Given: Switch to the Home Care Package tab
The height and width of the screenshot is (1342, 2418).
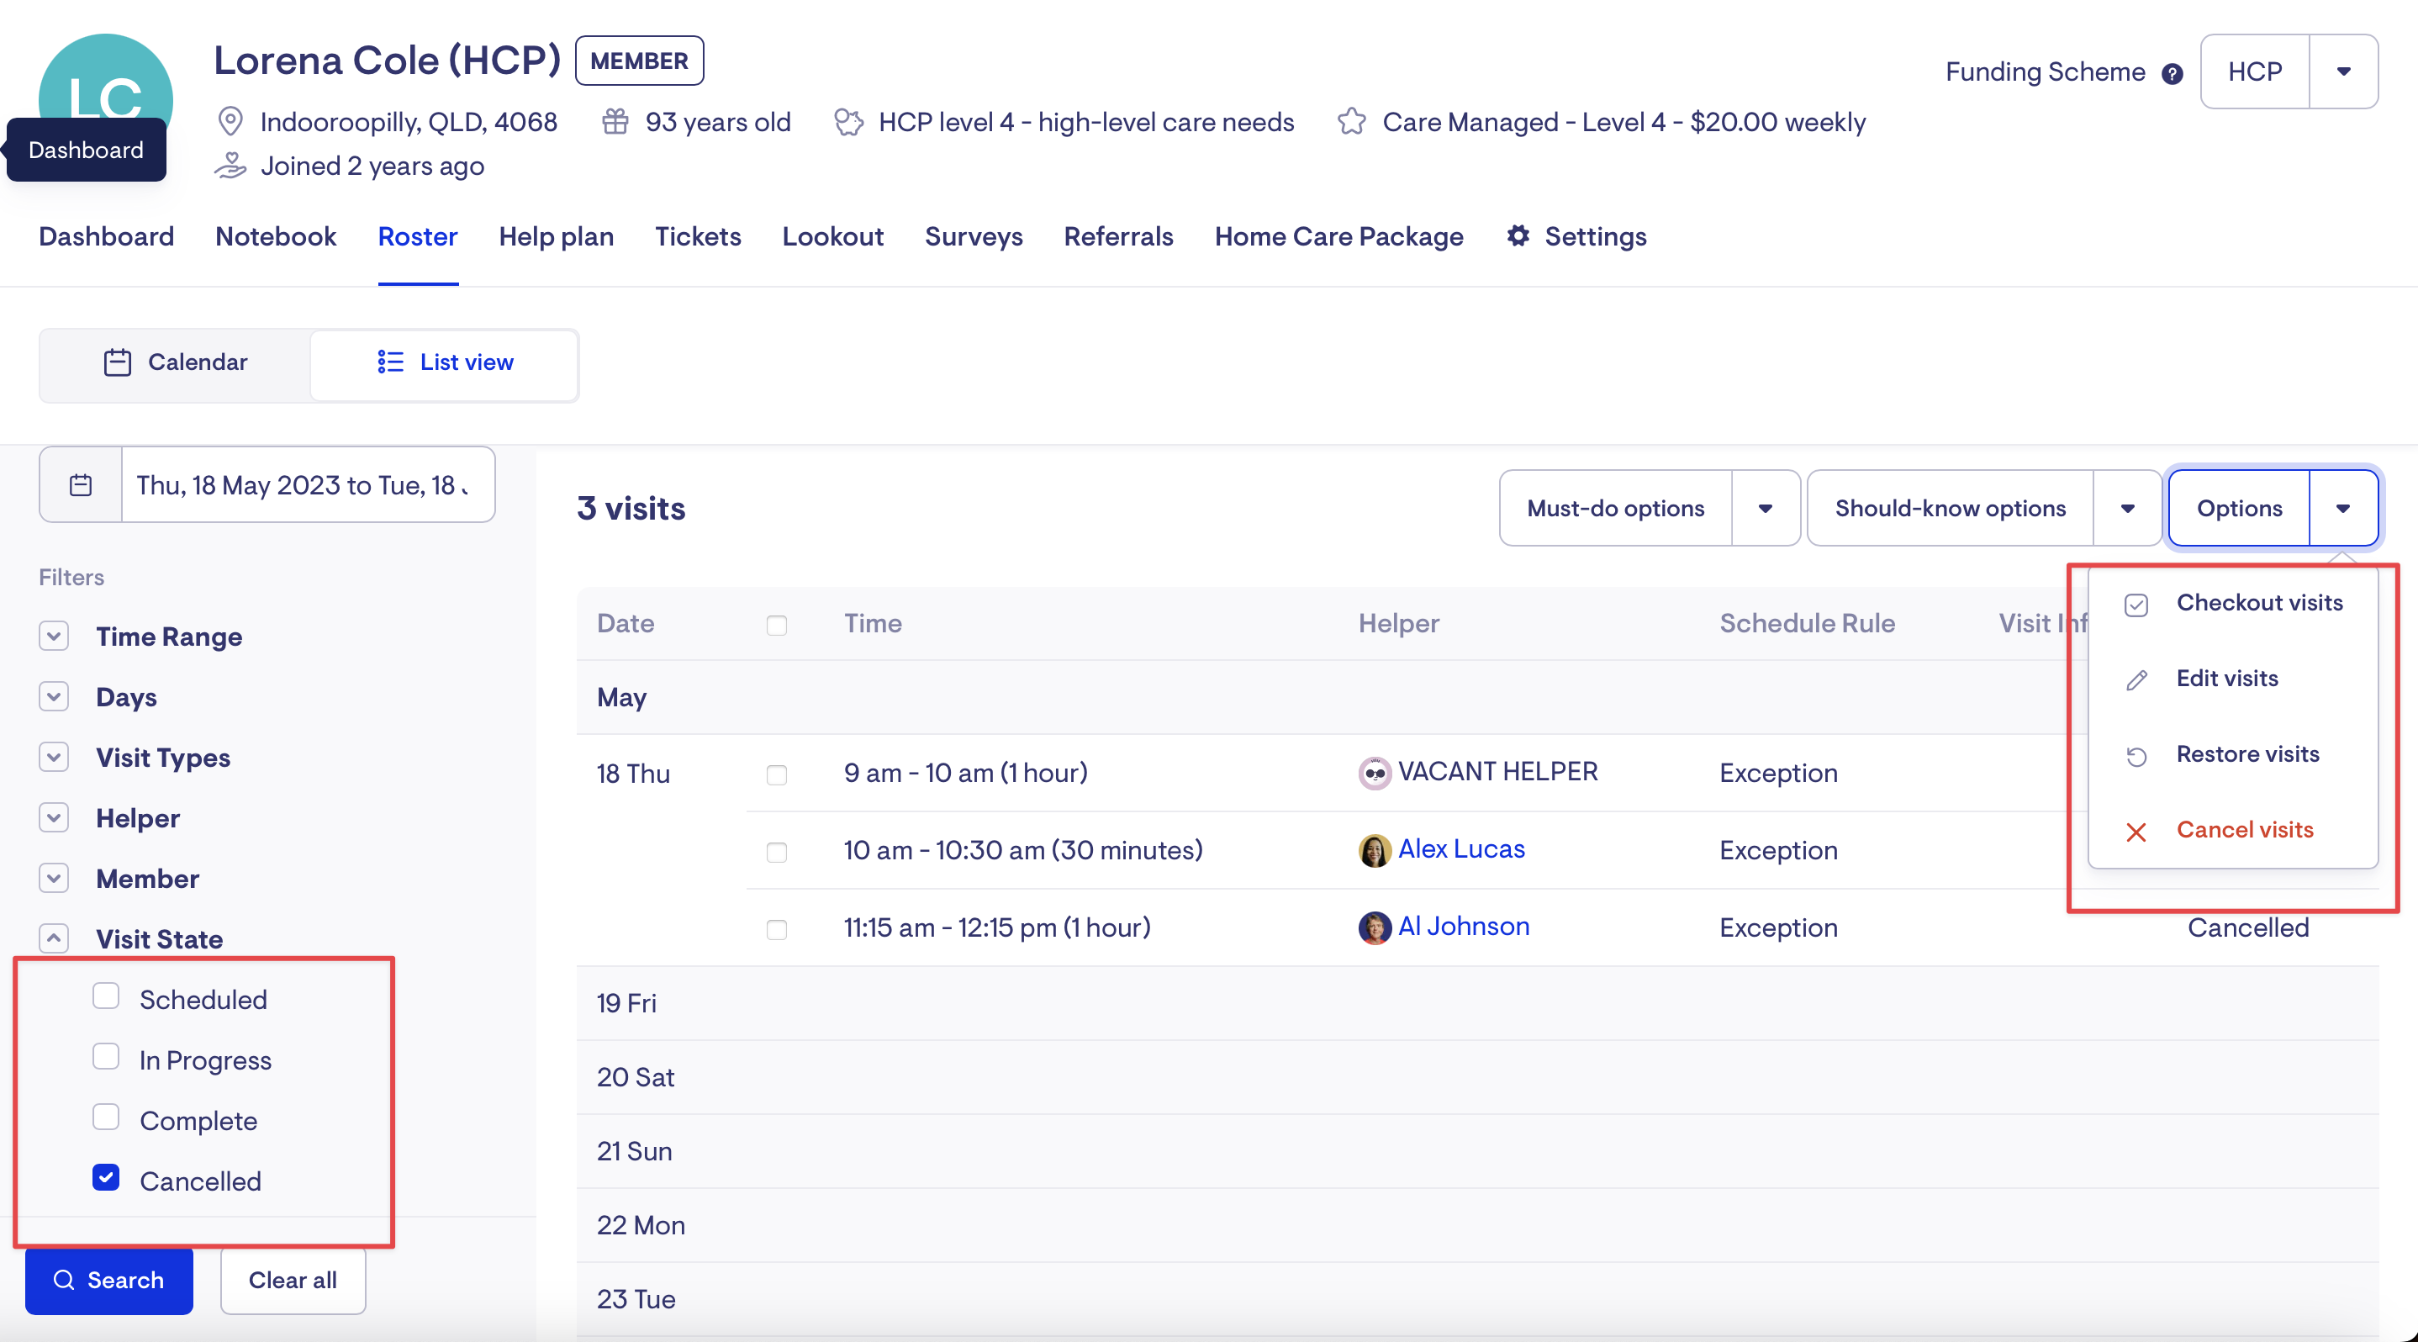Looking at the screenshot, I should tap(1338, 235).
